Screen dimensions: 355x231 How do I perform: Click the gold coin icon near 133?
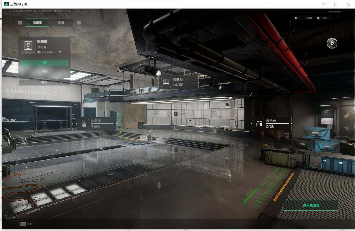[318, 18]
